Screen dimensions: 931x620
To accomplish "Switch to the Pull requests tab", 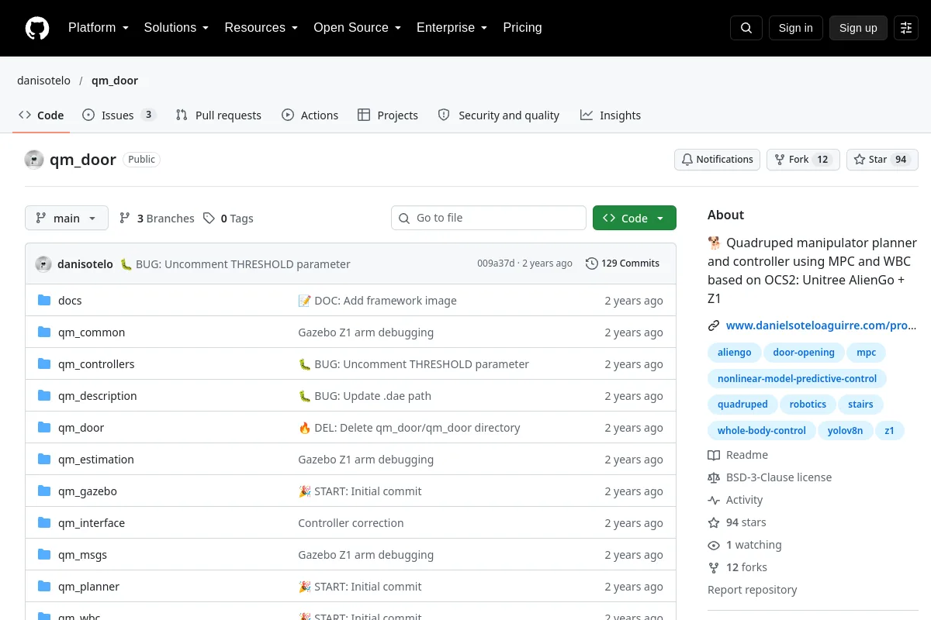I will click(x=219, y=115).
